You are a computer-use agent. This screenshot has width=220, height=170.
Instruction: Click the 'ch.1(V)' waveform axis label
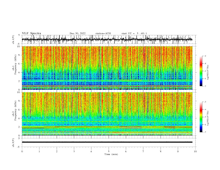(x=13, y=39)
